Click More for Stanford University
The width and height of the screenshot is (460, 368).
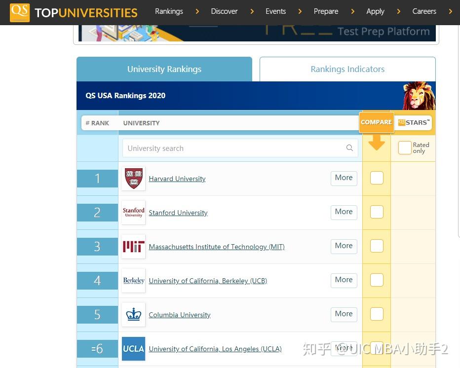(344, 212)
